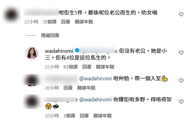Click @wadahiromi mention in the last reply
The image size is (187, 123).
pos(95,100)
